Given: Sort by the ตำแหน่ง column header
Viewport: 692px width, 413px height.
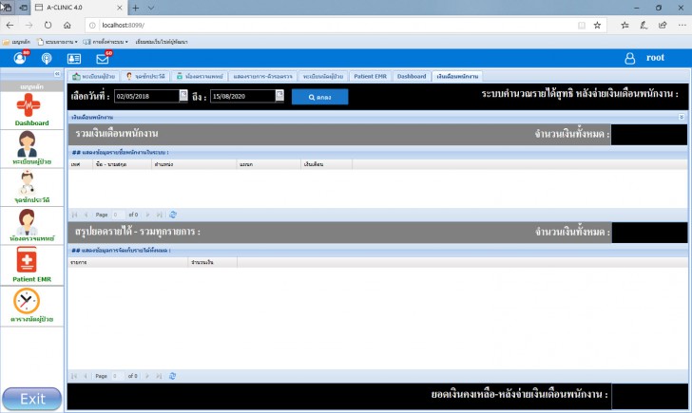Looking at the screenshot, I should pos(194,164).
